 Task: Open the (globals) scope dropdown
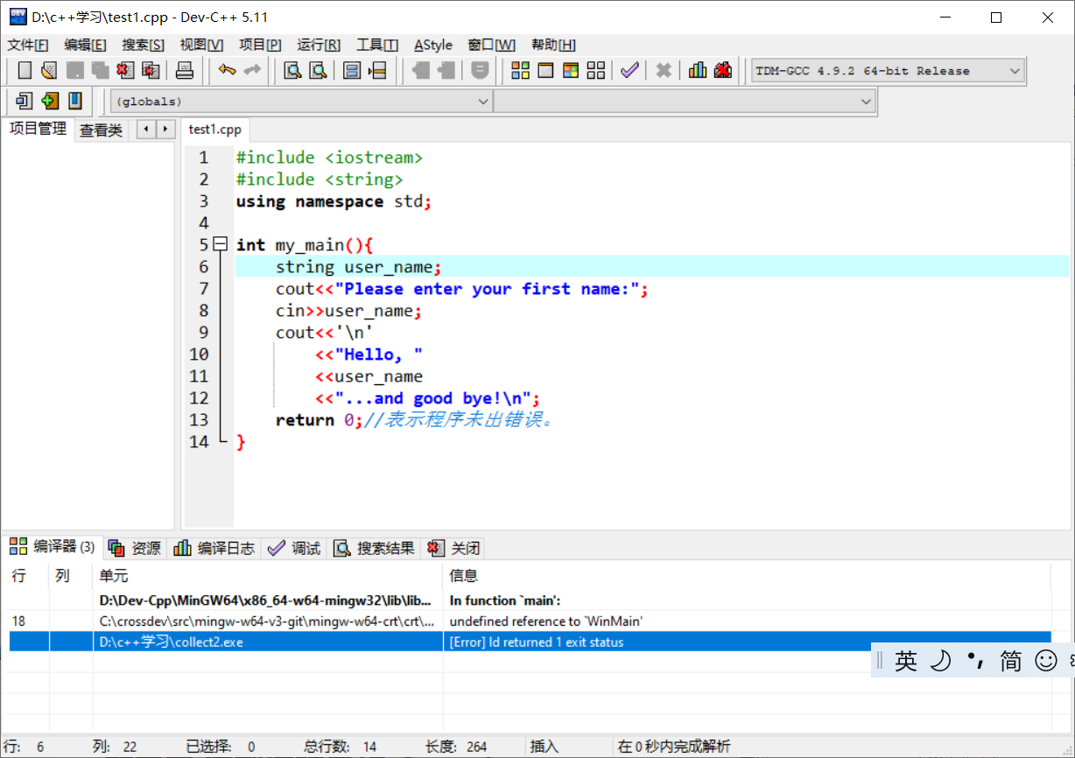coord(483,102)
